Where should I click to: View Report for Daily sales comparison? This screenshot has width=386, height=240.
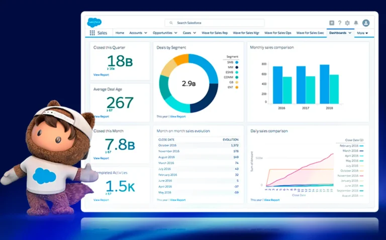272,200
